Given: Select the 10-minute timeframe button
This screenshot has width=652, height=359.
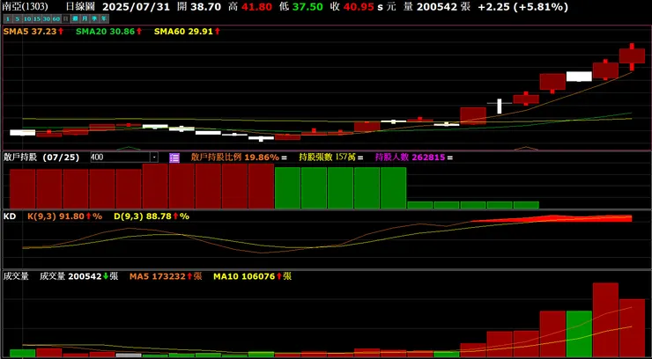Looking at the screenshot, I should click(27, 18).
